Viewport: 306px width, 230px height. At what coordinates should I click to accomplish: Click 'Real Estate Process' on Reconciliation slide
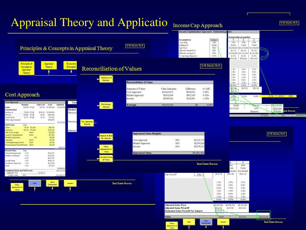207,164
